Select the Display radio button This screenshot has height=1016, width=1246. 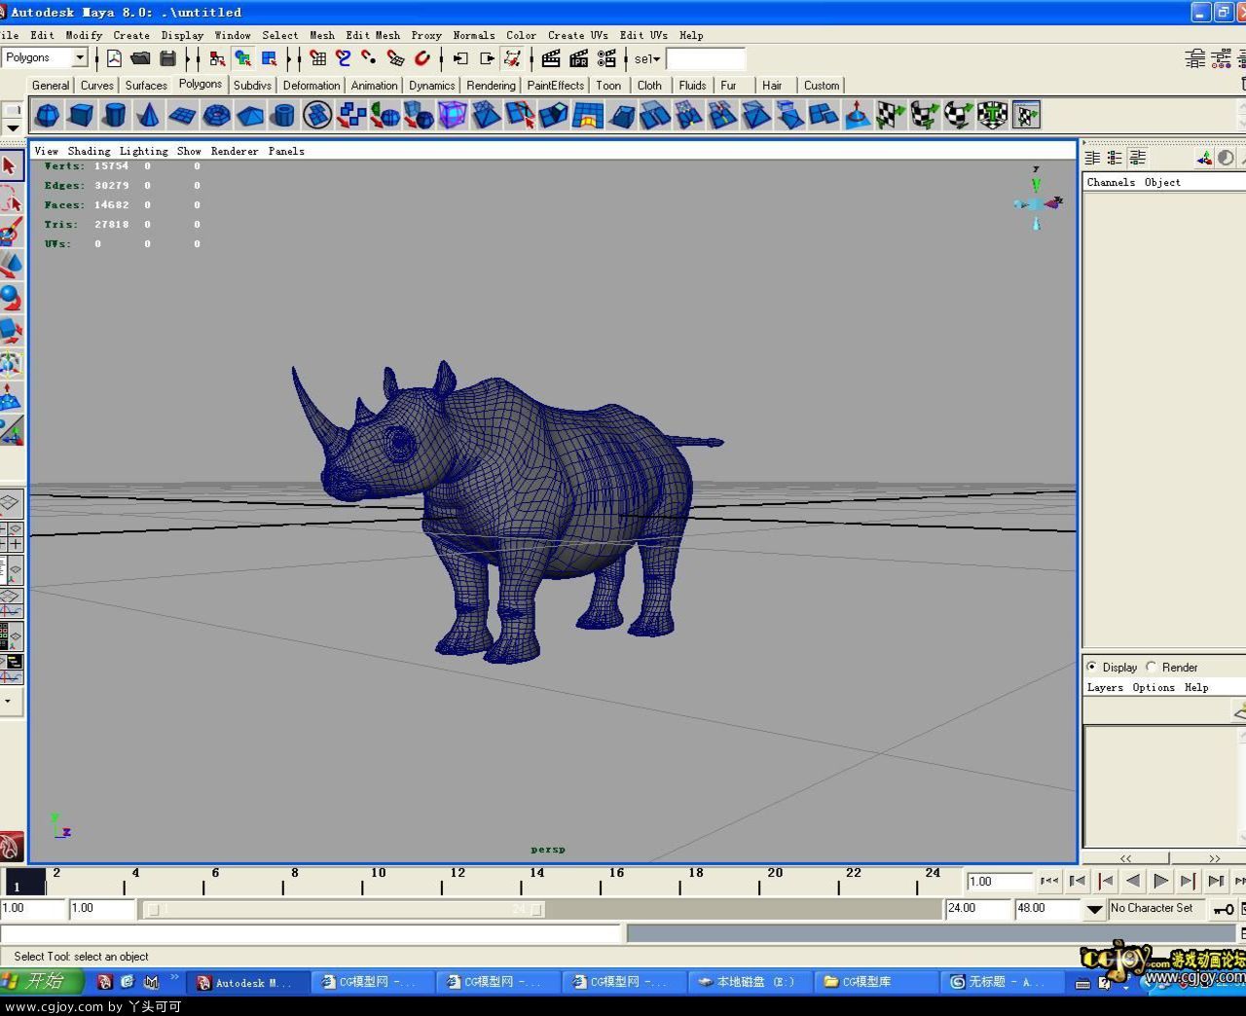pos(1091,667)
